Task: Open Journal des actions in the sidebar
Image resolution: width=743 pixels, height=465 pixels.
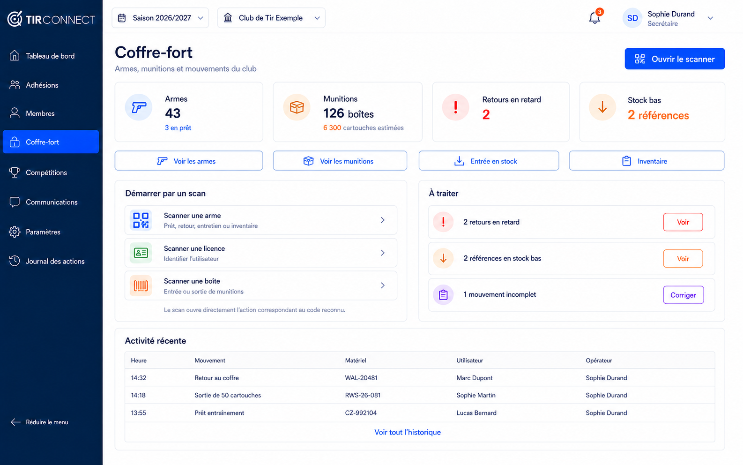Action: (x=51, y=261)
